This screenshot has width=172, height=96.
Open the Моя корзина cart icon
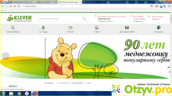tap(149, 16)
